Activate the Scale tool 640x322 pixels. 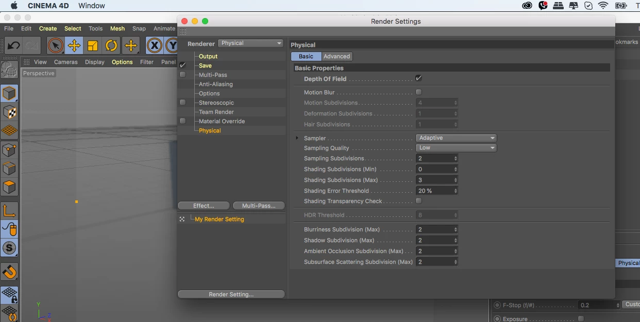pos(92,45)
